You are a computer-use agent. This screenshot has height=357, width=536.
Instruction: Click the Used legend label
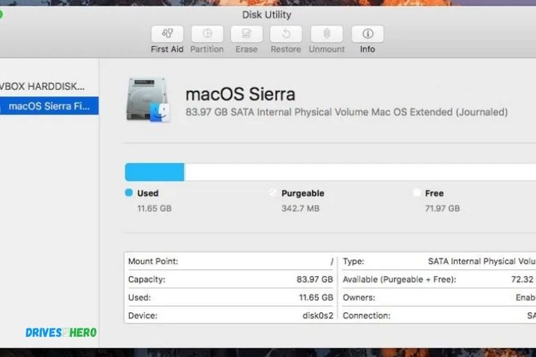coord(148,193)
